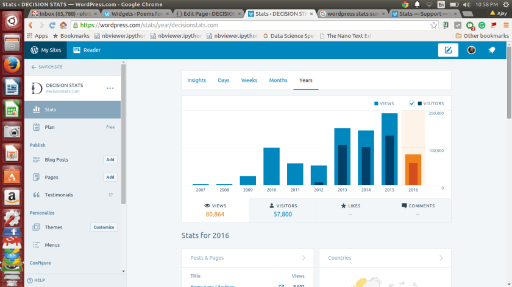Open Firefox from the Ubuntu launcher
This screenshot has width=512, height=287.
(x=12, y=64)
